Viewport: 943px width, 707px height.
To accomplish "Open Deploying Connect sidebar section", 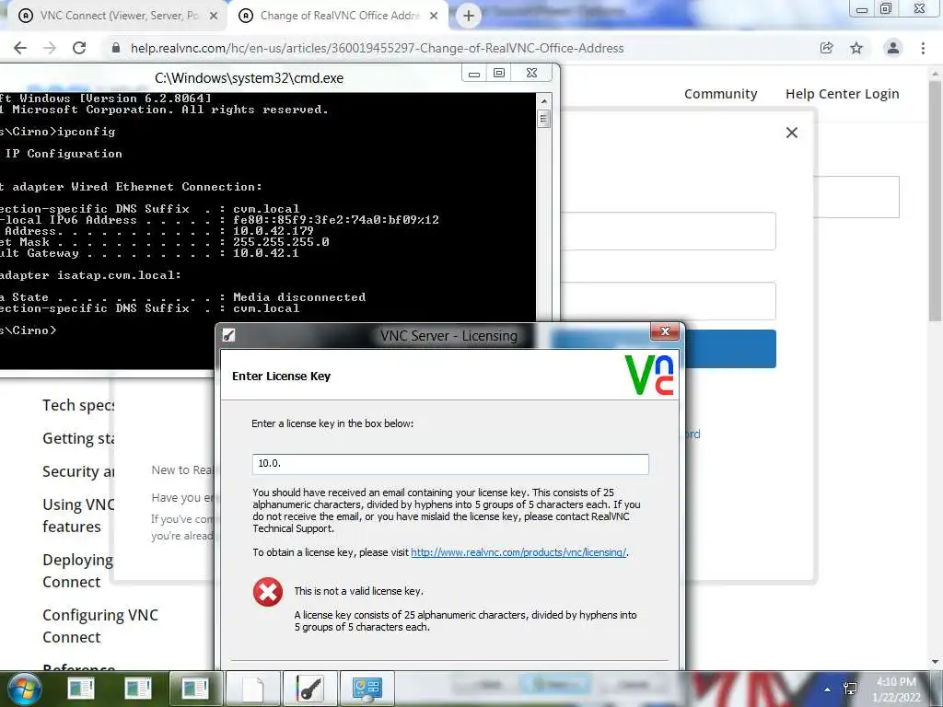I will click(77, 571).
